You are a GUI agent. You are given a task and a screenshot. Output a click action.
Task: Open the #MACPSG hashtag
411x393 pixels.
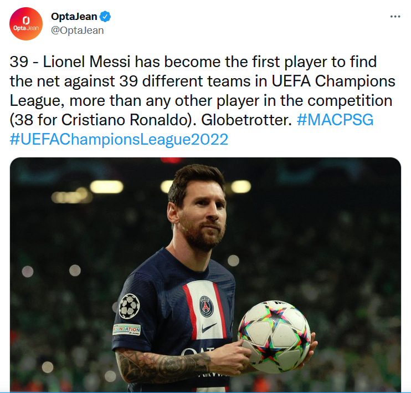click(335, 120)
